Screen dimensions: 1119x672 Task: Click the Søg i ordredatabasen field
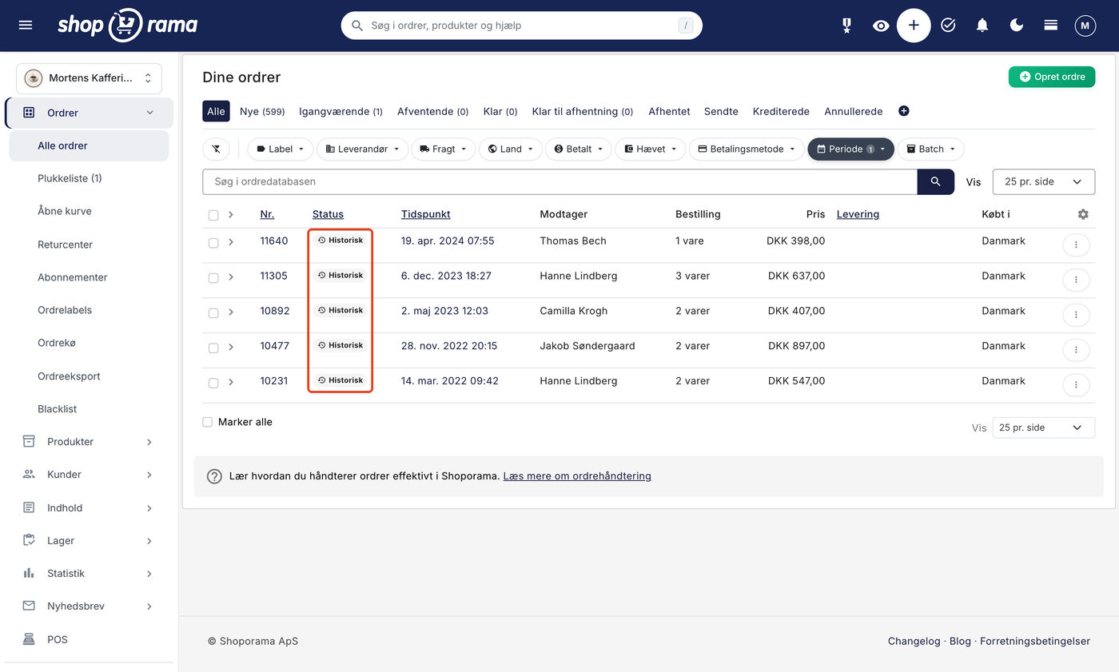(559, 181)
